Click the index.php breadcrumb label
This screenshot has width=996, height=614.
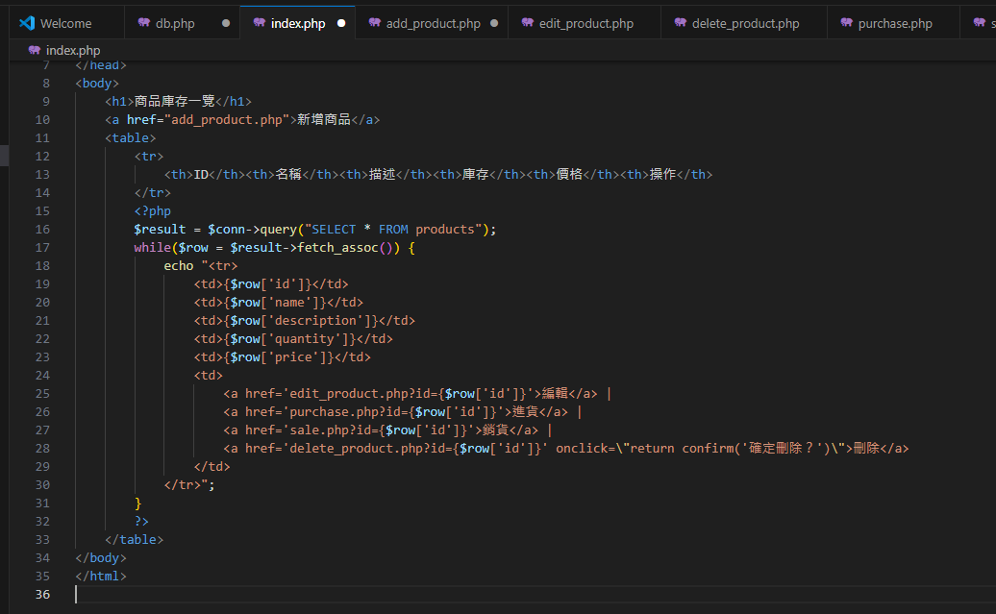click(x=73, y=50)
